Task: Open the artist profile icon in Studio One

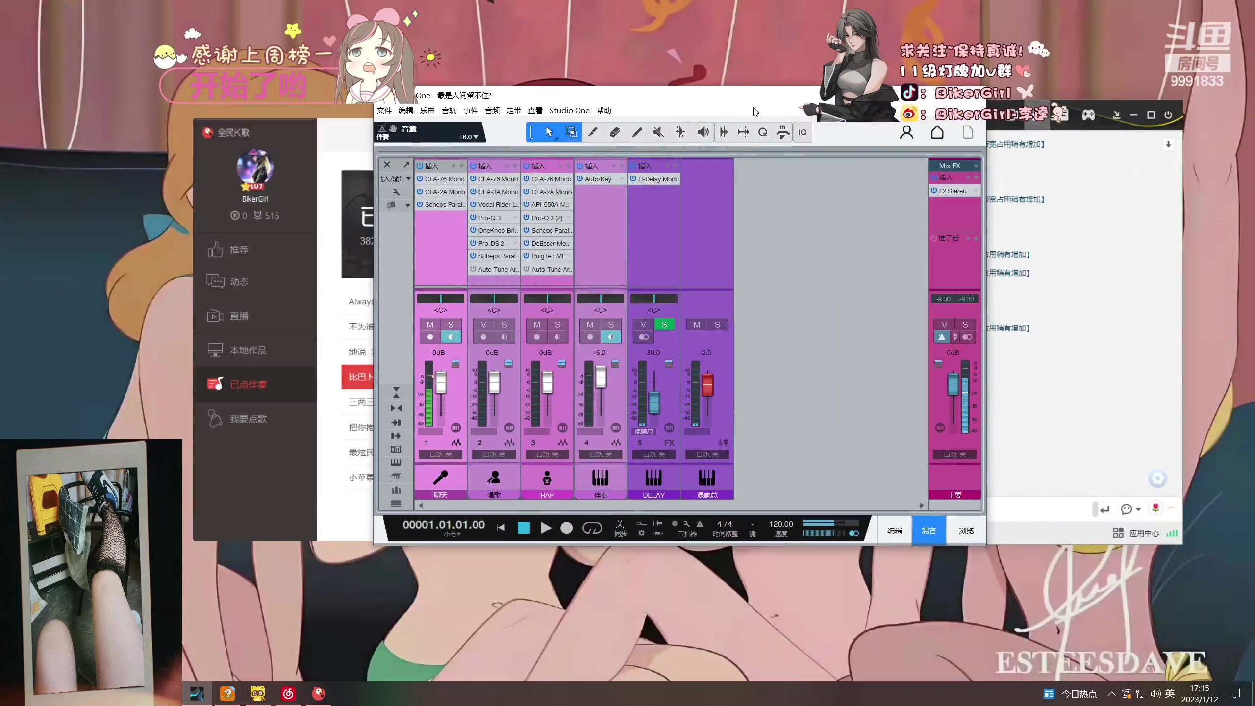Action: (x=906, y=132)
